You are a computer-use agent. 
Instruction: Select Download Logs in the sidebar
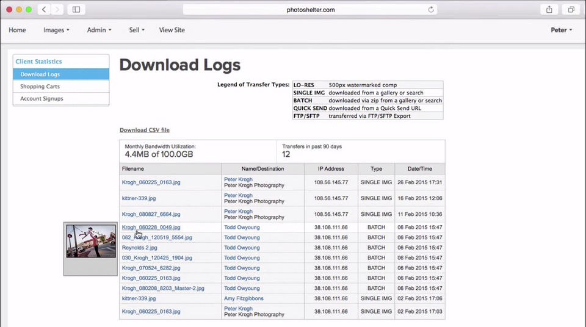pos(61,74)
